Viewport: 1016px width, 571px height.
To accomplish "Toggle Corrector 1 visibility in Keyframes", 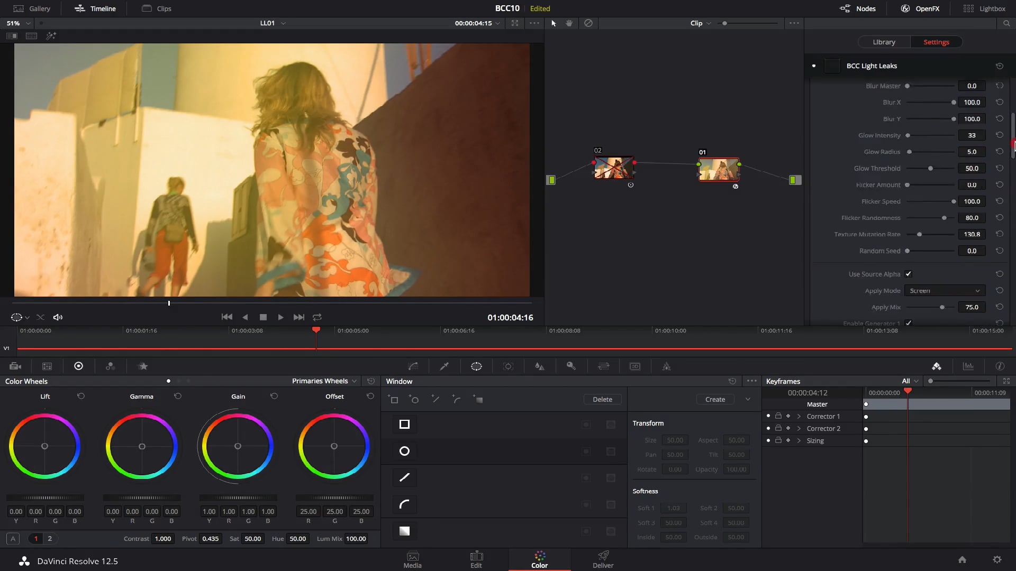I will point(768,416).
